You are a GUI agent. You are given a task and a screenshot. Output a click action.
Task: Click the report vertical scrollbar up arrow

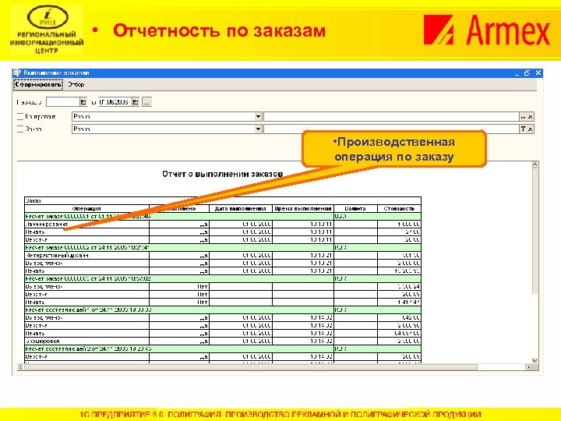(535, 165)
